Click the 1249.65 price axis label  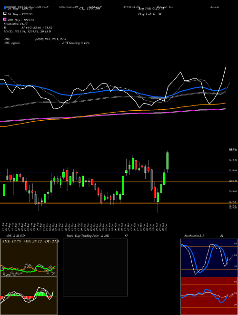point(233,191)
